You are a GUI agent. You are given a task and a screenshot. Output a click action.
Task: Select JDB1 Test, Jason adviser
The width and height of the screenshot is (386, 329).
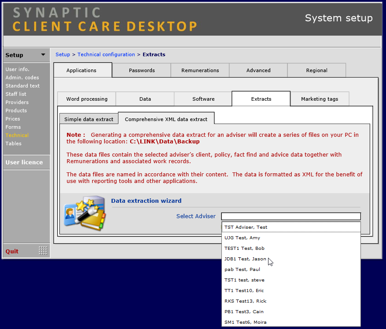tap(291, 259)
